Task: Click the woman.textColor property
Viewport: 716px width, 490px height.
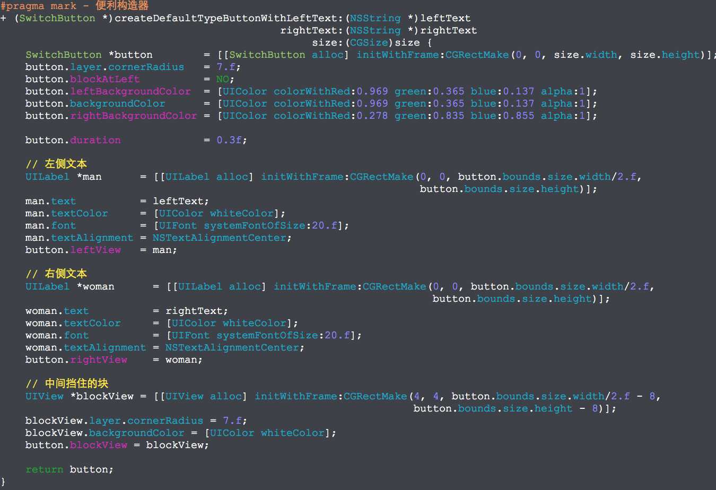Action: coord(73,323)
